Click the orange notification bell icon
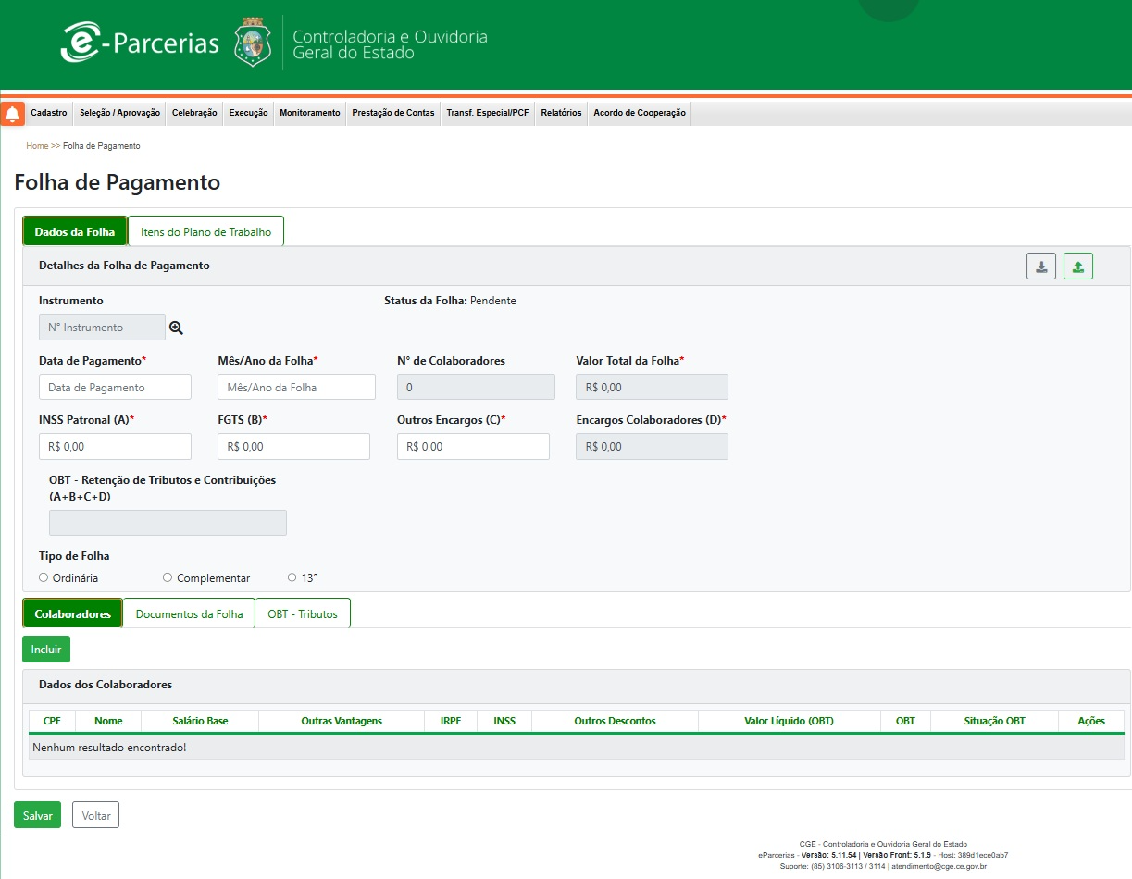This screenshot has height=879, width=1132. click(11, 112)
